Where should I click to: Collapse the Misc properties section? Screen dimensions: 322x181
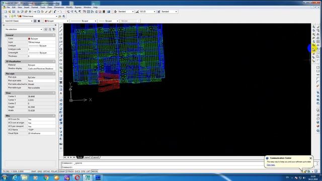54,116
